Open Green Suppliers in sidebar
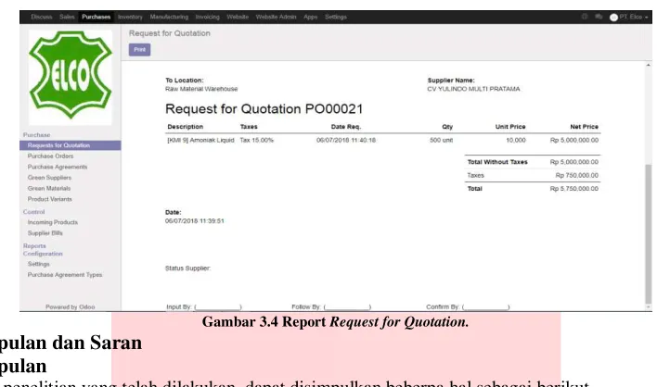The width and height of the screenshot is (657, 387). click(x=49, y=178)
